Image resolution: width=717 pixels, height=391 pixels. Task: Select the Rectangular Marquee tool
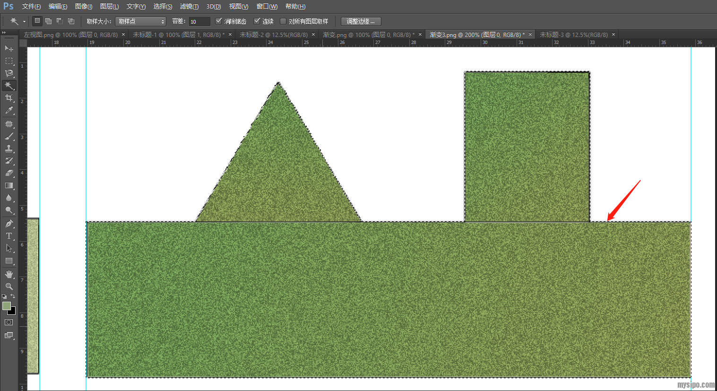point(9,61)
